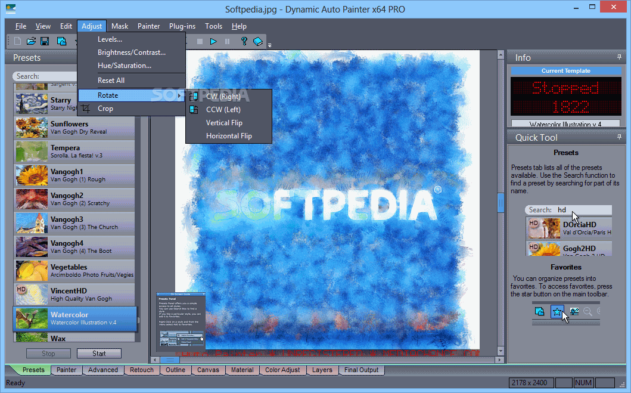The image size is (631, 393).
Task: Open the File menu
Action: pos(21,26)
